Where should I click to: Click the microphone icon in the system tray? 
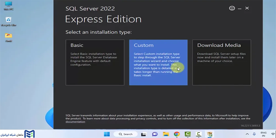254,134
